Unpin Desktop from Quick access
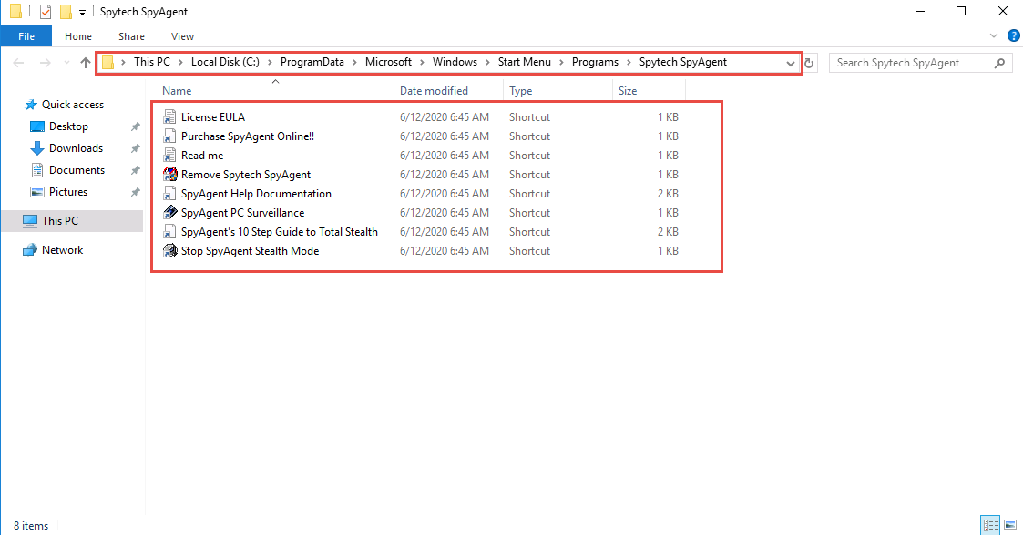Screen dimensions: 1023x535 point(136,126)
